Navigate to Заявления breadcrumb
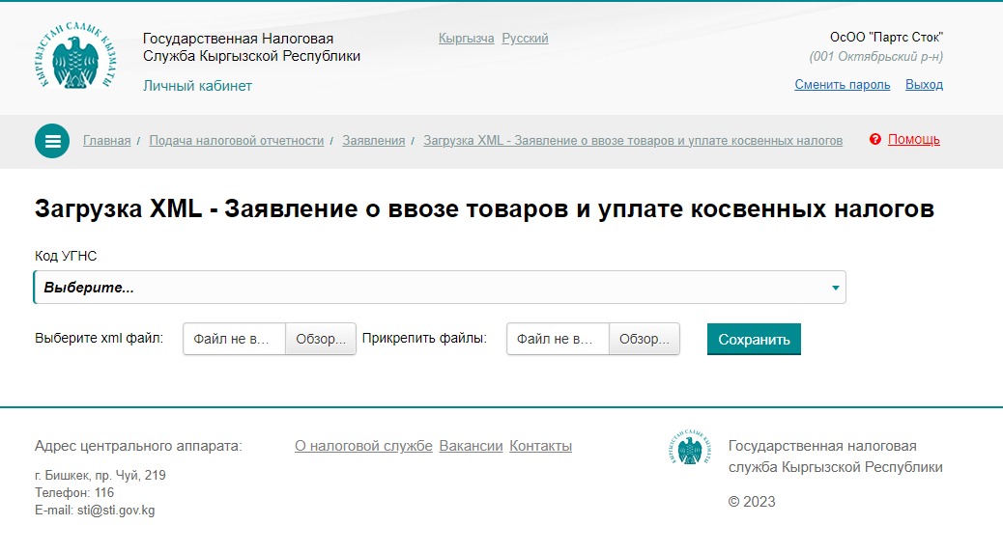1003x553 pixels. [x=373, y=141]
